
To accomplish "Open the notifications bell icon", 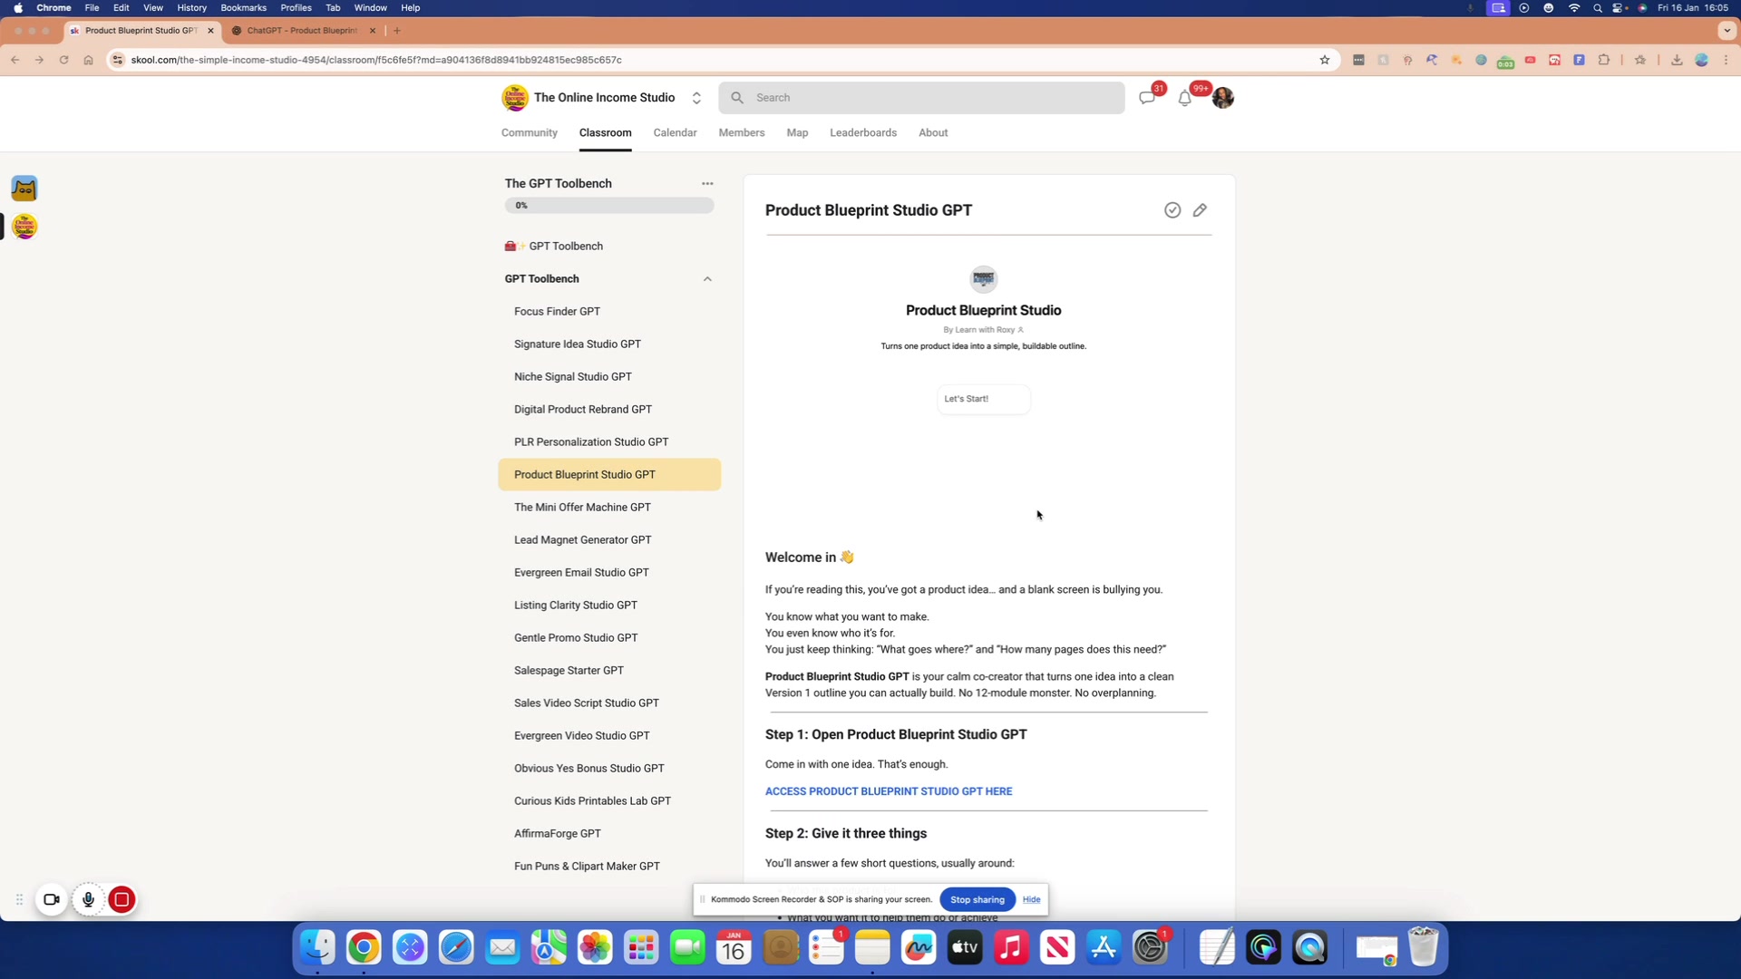I will (x=1184, y=98).
